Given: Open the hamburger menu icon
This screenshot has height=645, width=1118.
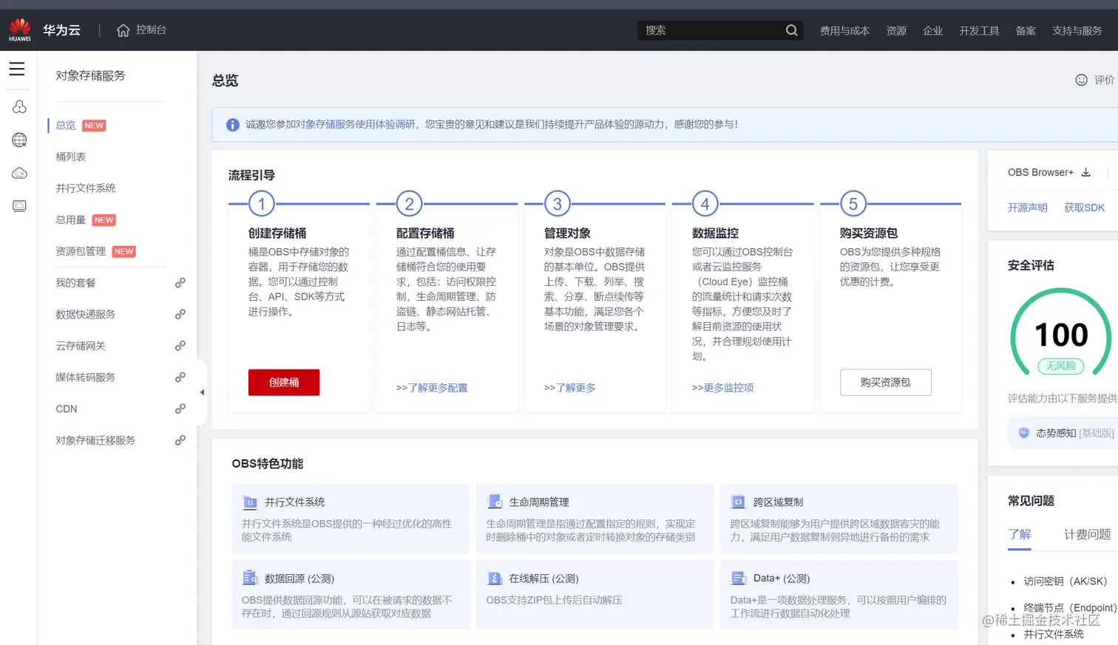Looking at the screenshot, I should [17, 69].
